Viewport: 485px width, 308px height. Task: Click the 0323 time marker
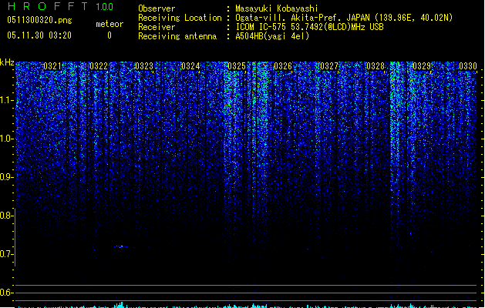(144, 66)
